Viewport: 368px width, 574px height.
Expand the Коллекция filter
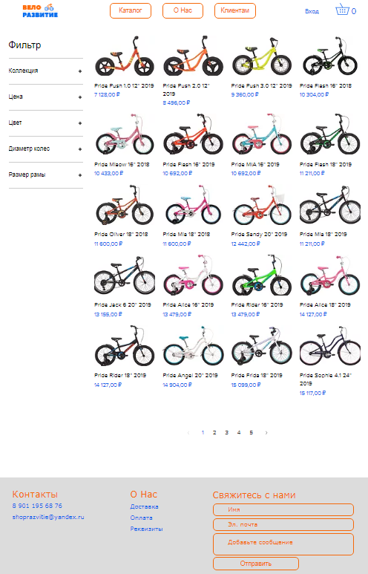click(x=46, y=71)
